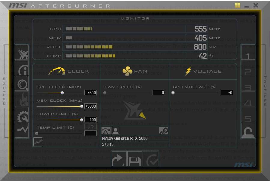Click the Power Limit slider handle
The height and width of the screenshot is (181, 270).
tap(82, 120)
